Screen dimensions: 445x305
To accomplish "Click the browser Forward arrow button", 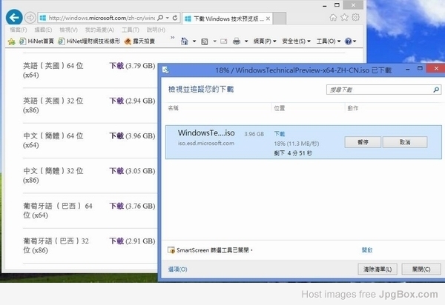I will (x=30, y=16).
